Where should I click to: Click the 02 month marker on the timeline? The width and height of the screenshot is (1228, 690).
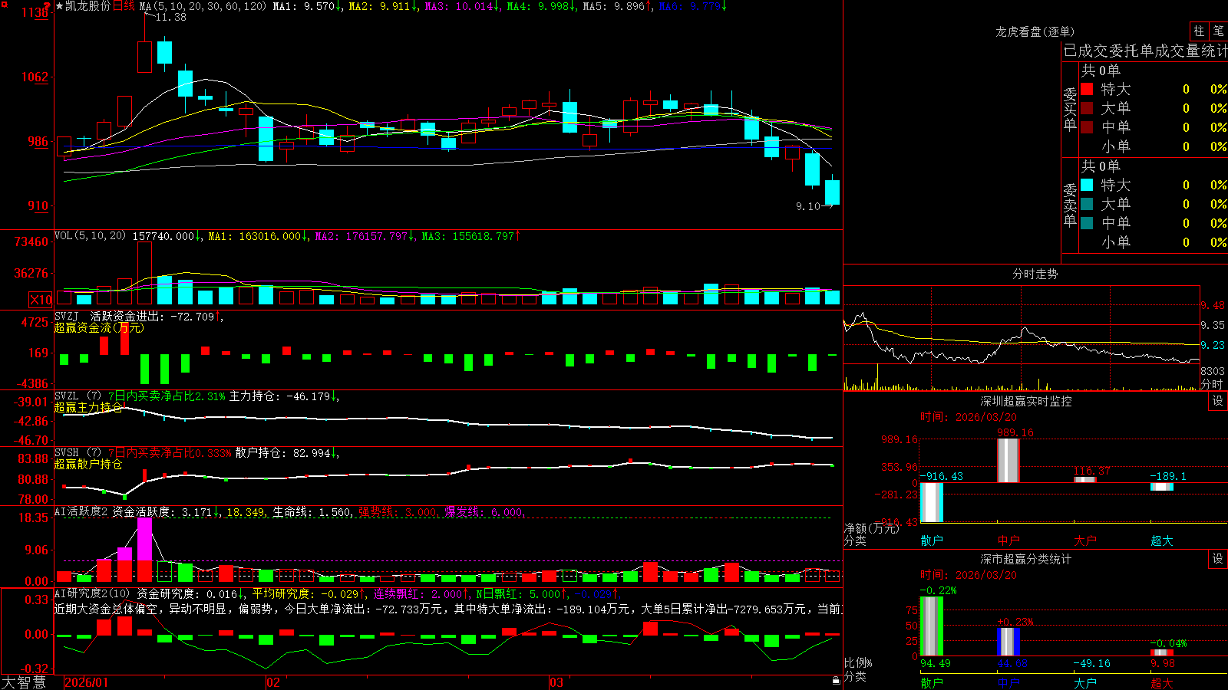pyautogui.click(x=273, y=682)
